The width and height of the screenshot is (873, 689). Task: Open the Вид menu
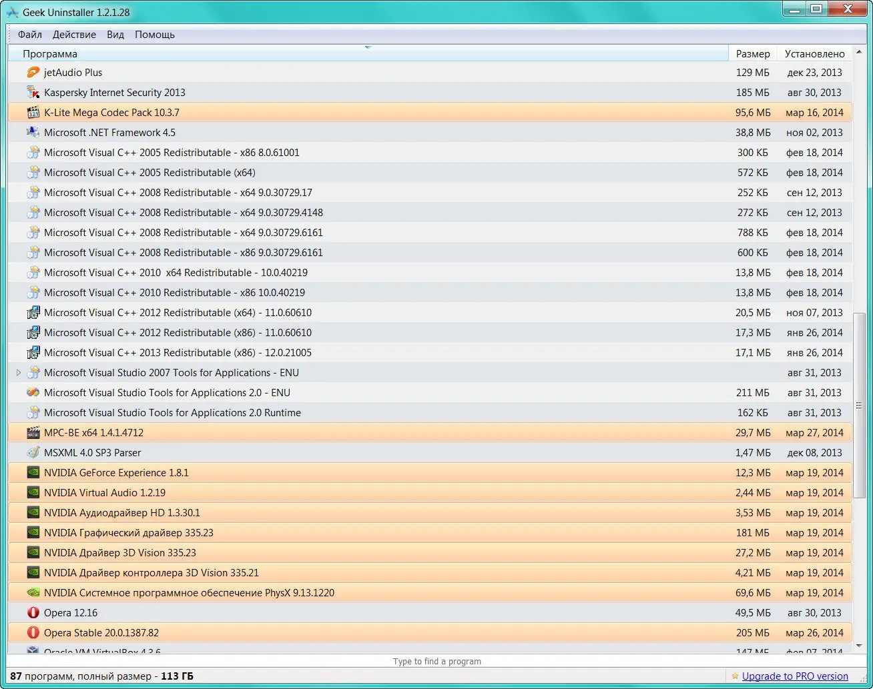pyautogui.click(x=115, y=35)
